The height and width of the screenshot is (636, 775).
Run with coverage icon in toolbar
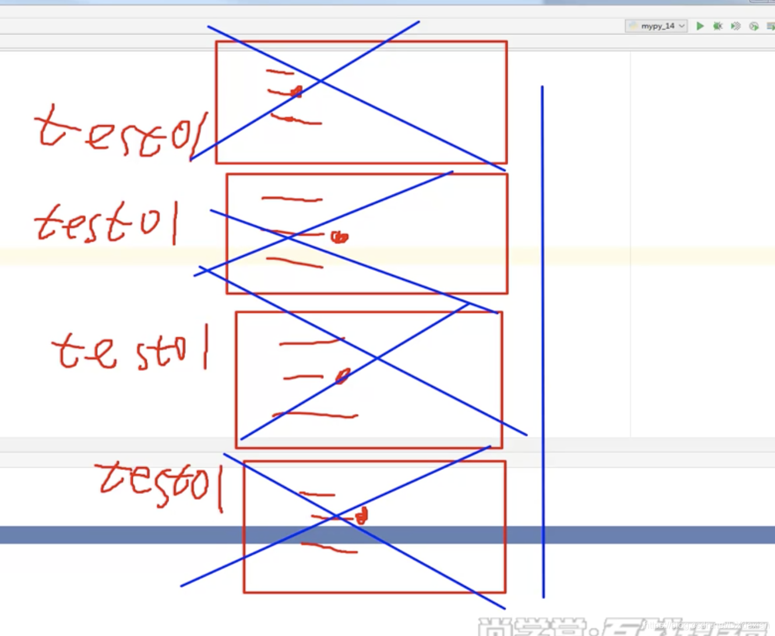point(736,26)
